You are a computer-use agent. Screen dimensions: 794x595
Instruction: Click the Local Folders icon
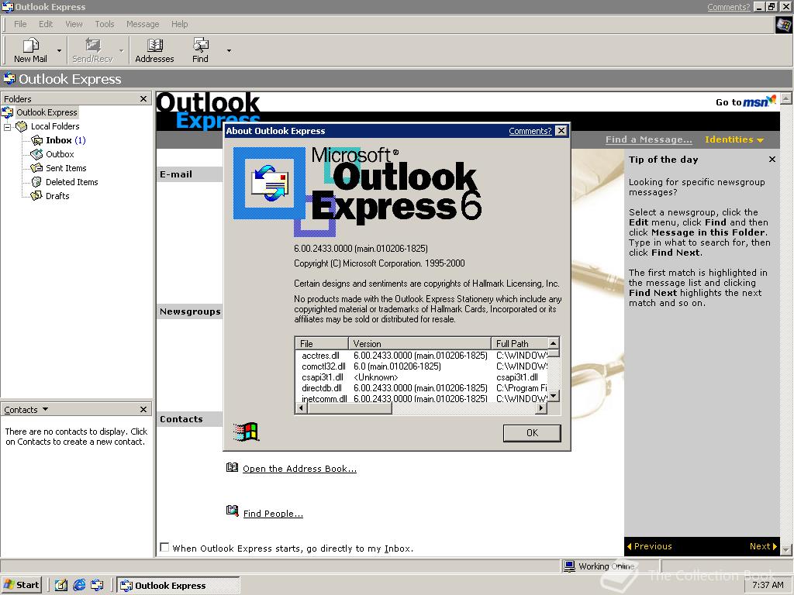21,126
